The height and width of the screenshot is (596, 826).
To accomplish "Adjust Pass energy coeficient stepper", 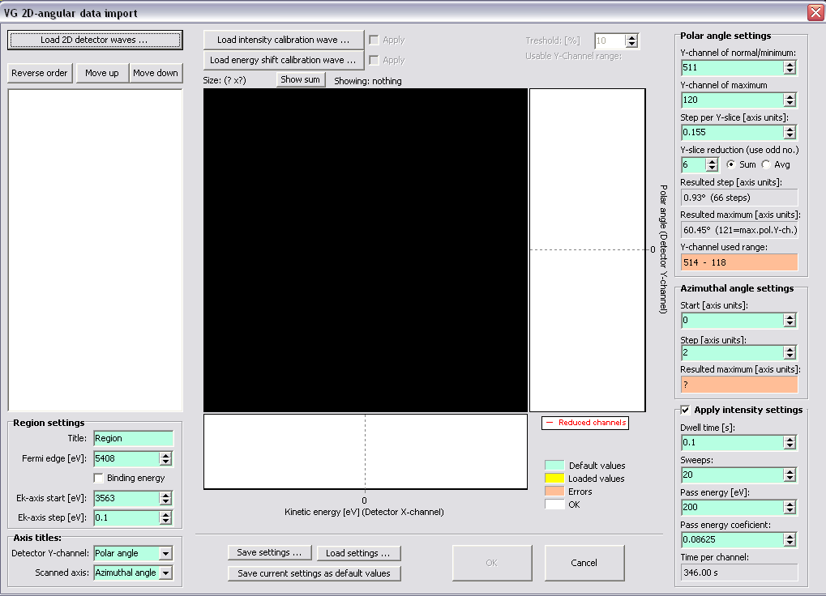I will click(790, 539).
